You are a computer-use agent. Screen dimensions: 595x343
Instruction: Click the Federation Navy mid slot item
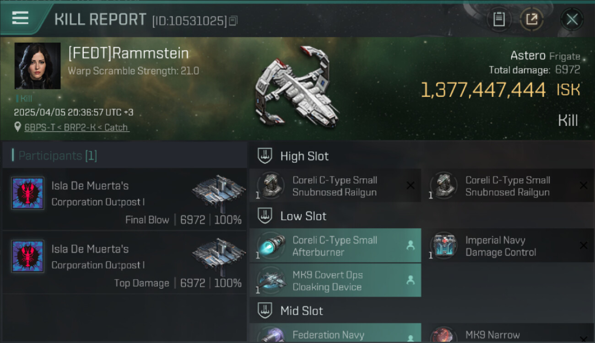click(335, 333)
